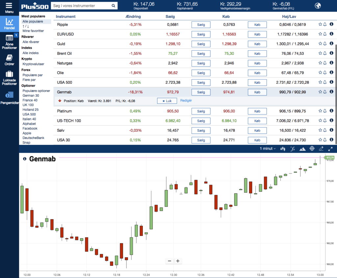The height and width of the screenshot is (278, 337).
Task: Buy Brent Oil with Køb button
Action: [x=257, y=54]
